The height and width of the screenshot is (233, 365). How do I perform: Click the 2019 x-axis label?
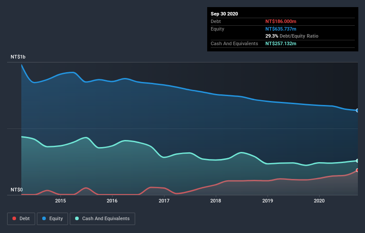(x=268, y=201)
